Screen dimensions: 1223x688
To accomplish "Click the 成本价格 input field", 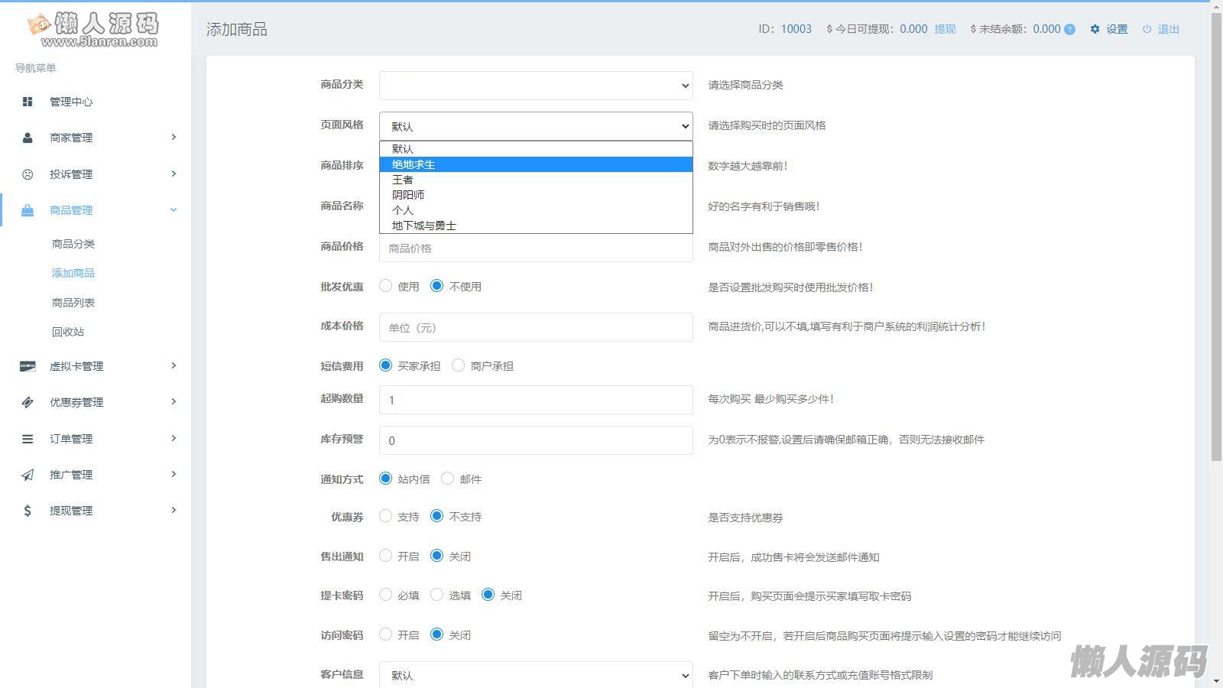I will coord(535,327).
